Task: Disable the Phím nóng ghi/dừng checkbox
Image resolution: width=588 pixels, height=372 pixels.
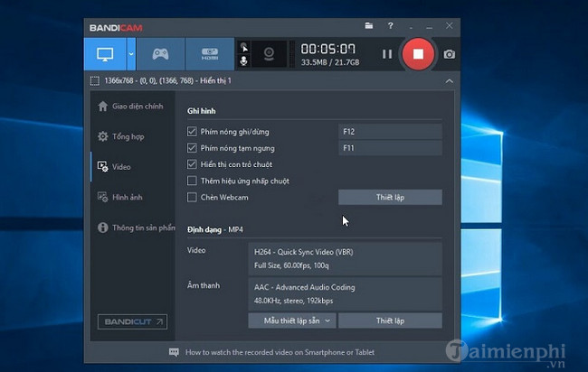Action: (x=192, y=131)
